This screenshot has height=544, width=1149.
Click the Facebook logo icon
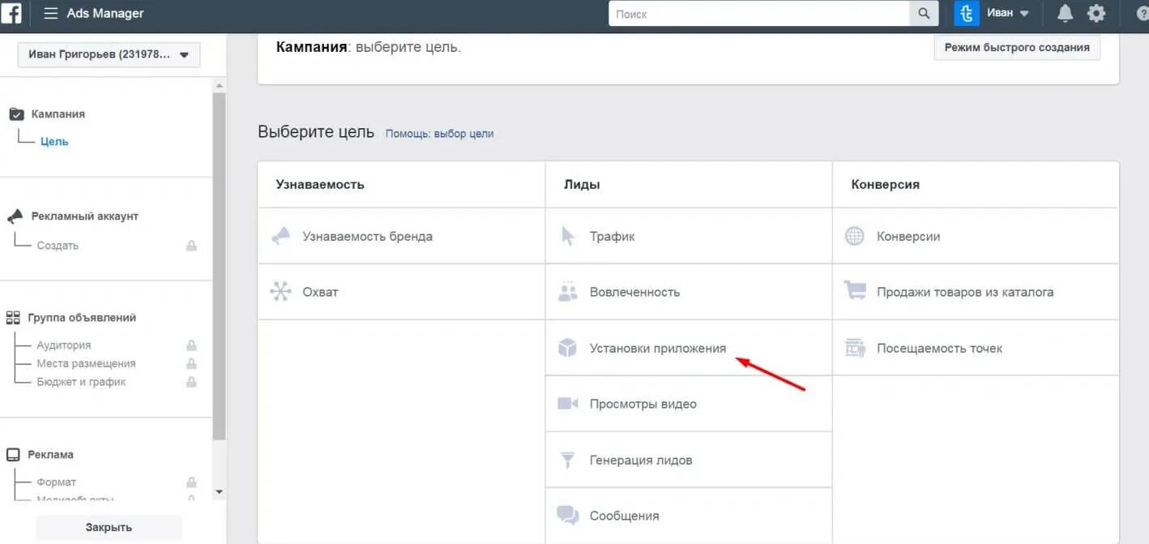click(11, 14)
